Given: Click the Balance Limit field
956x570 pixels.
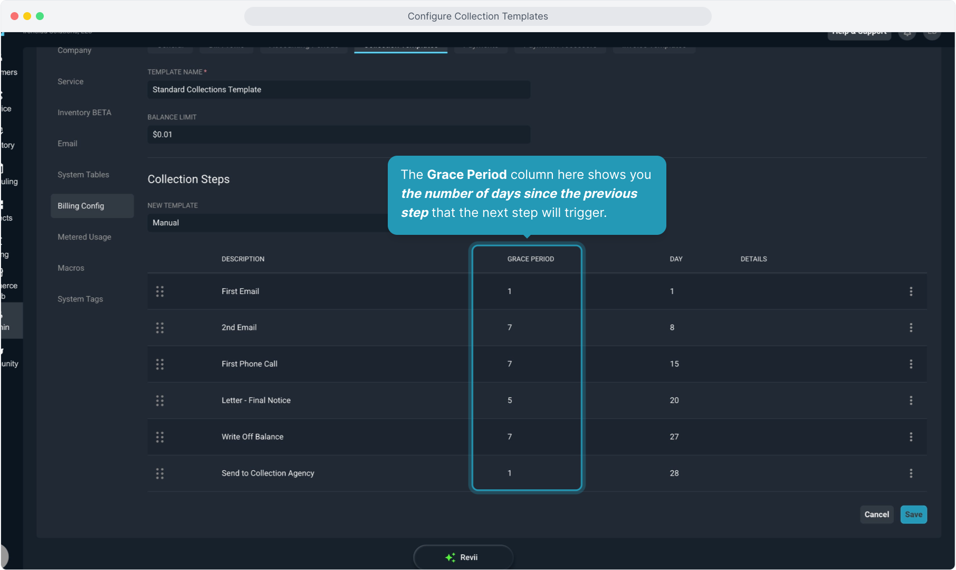Looking at the screenshot, I should click(339, 135).
